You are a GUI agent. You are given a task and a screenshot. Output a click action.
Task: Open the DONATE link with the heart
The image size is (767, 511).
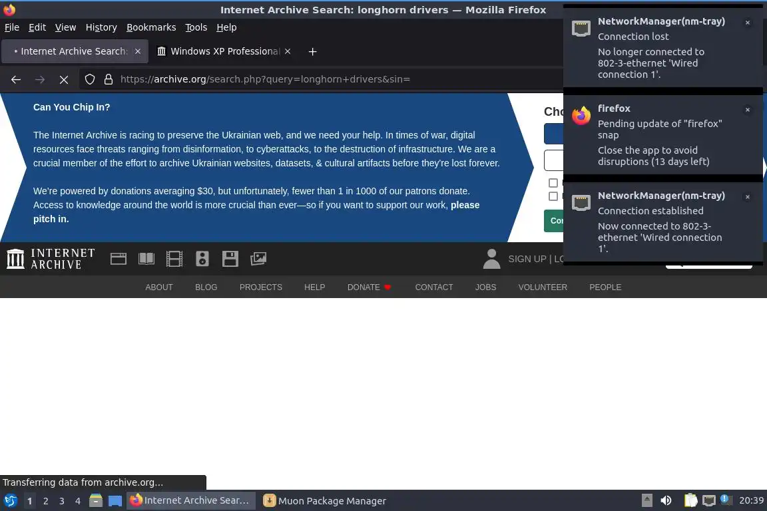coord(370,287)
